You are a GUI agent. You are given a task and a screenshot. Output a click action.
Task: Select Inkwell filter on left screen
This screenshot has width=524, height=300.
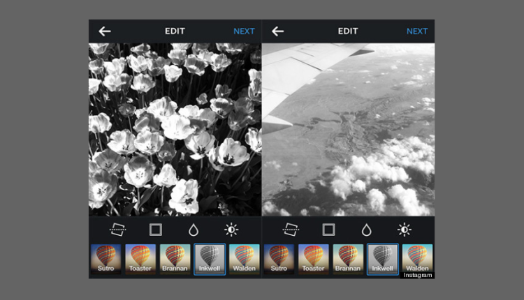[210, 260]
